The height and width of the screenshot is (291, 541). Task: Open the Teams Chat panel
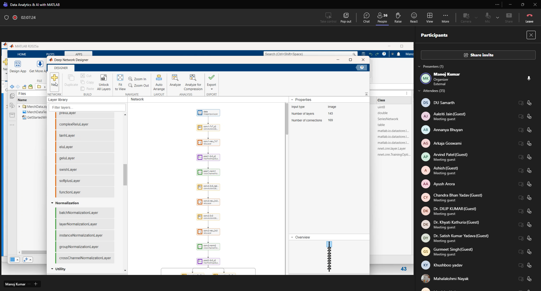366,17
